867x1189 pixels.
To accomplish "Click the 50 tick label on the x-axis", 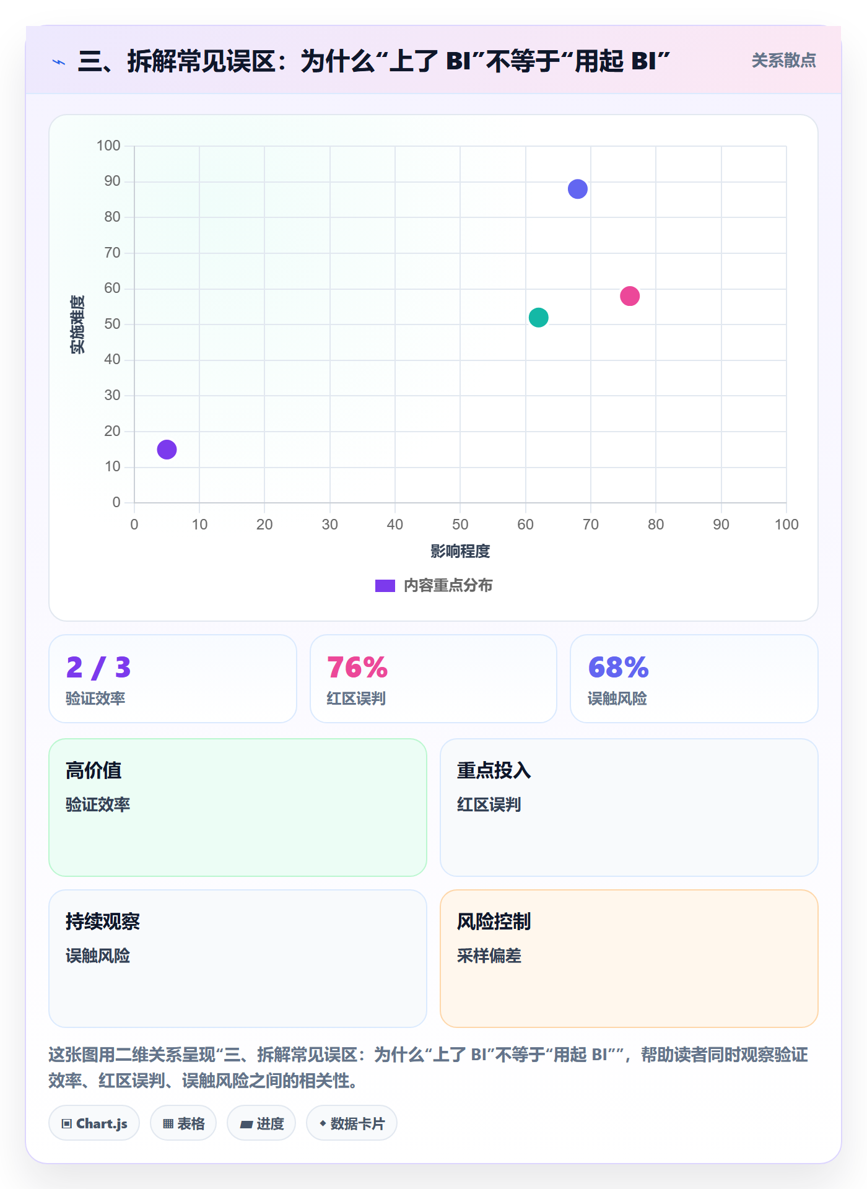I will [460, 525].
